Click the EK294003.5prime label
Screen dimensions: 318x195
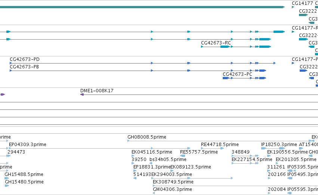coord(172,174)
